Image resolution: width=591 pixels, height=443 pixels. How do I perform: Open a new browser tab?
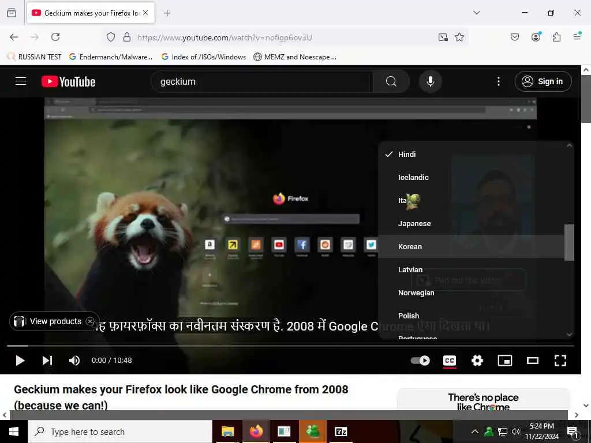(167, 13)
